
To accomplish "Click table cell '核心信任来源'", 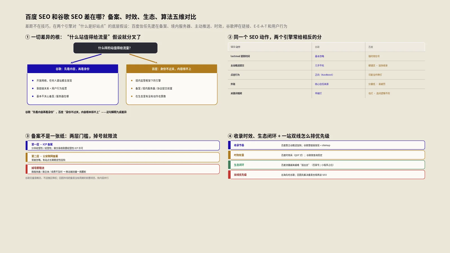I will 322,84.
